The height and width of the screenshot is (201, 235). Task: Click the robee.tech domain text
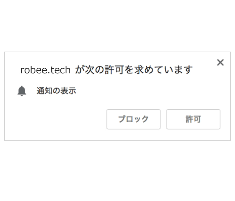point(45,70)
